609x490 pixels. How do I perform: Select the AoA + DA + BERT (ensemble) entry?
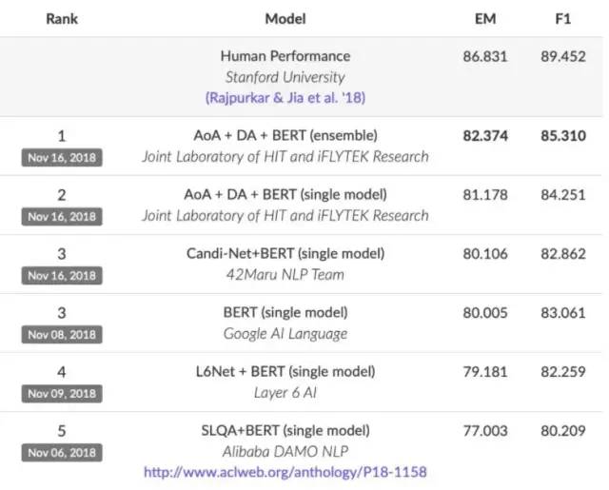[285, 135]
